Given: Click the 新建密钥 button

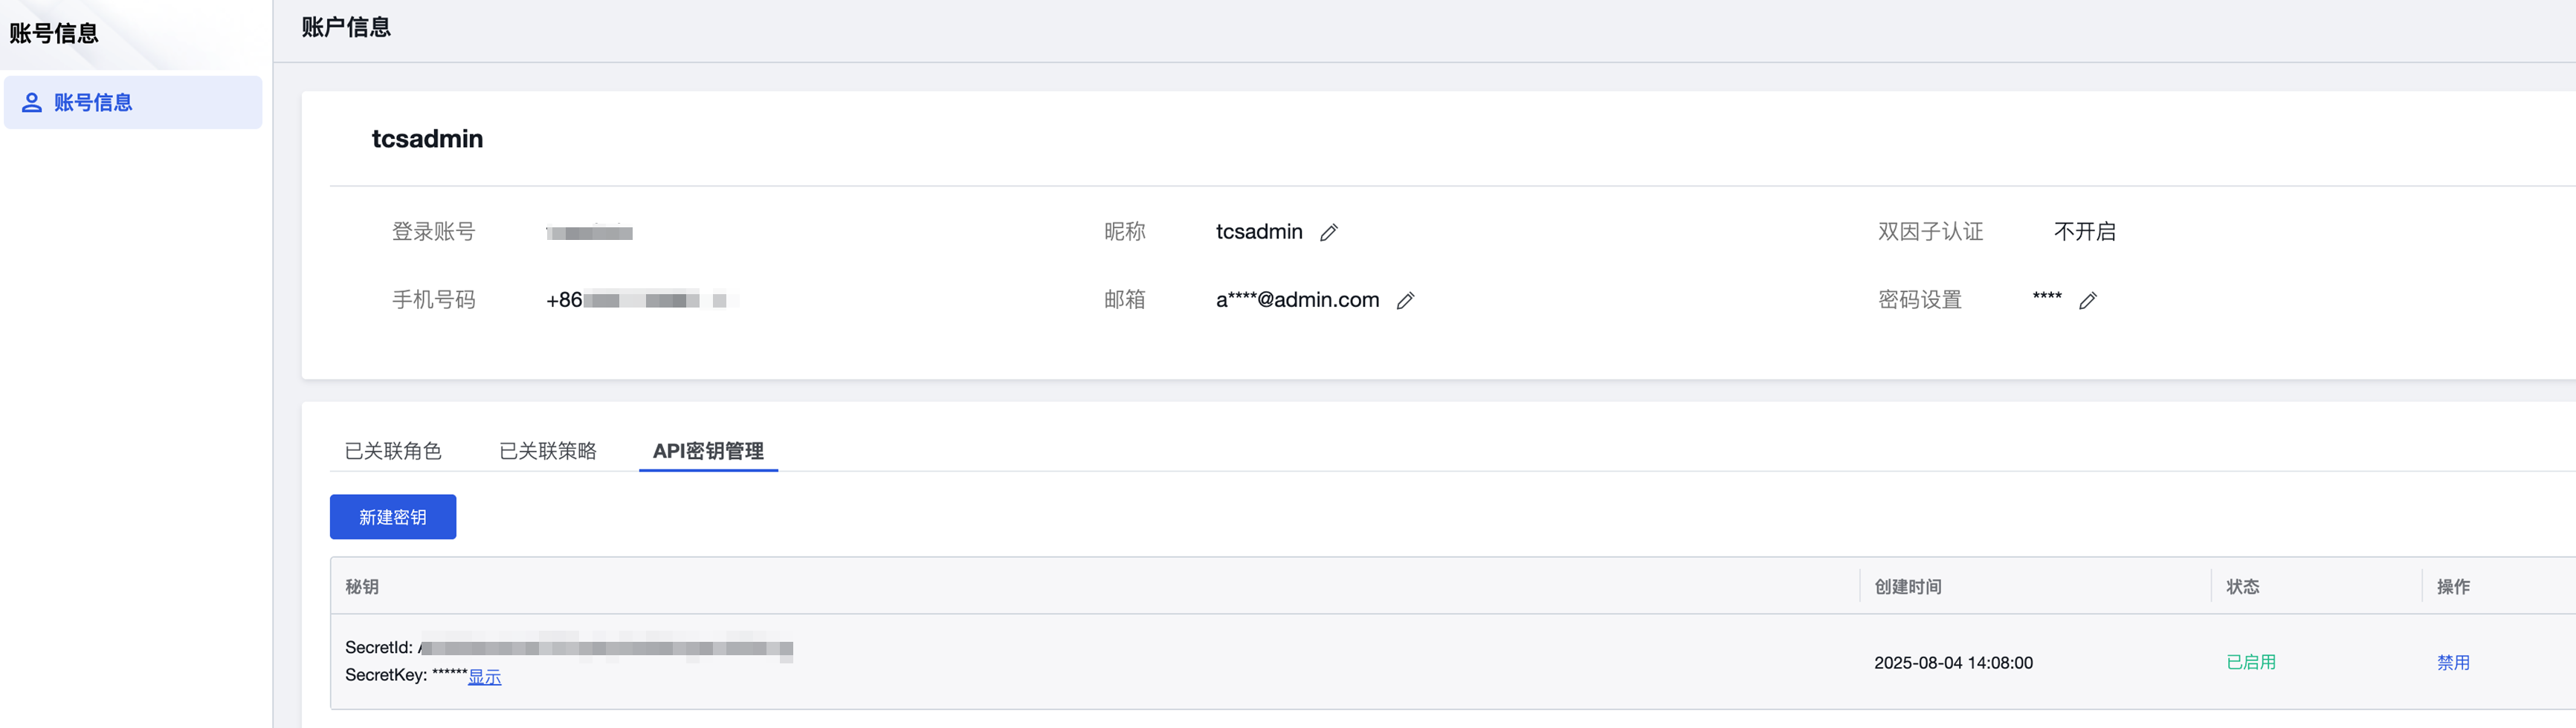Looking at the screenshot, I should tap(393, 517).
